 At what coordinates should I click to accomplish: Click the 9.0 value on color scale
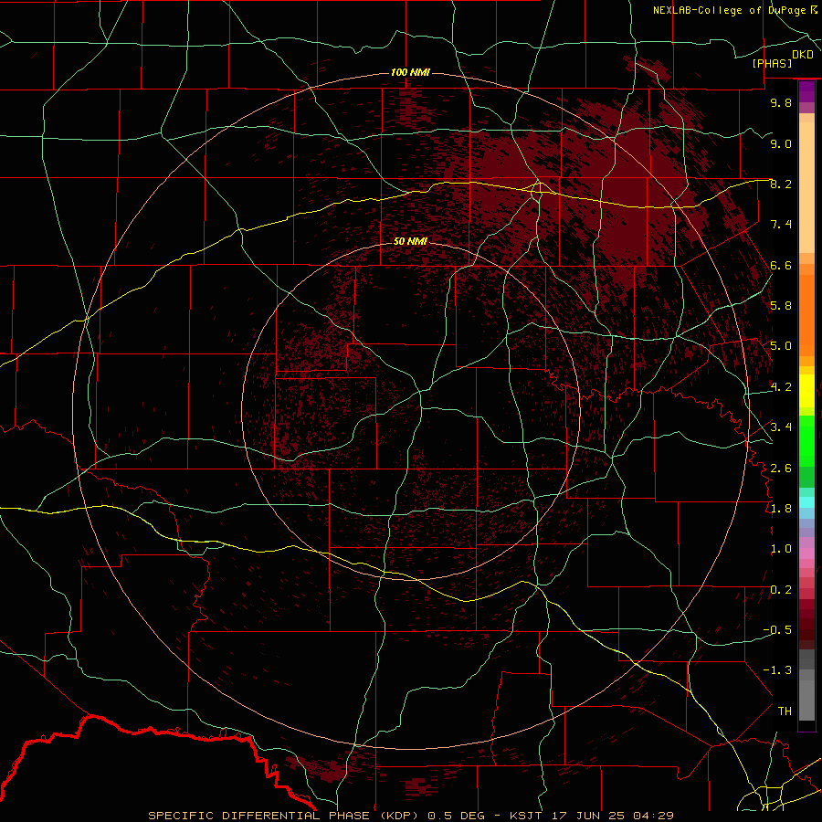[x=781, y=143]
